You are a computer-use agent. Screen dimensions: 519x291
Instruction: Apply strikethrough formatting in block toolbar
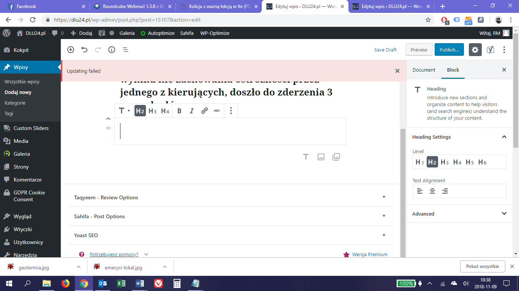[x=217, y=111]
